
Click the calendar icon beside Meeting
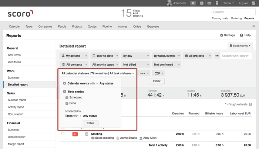point(87,134)
